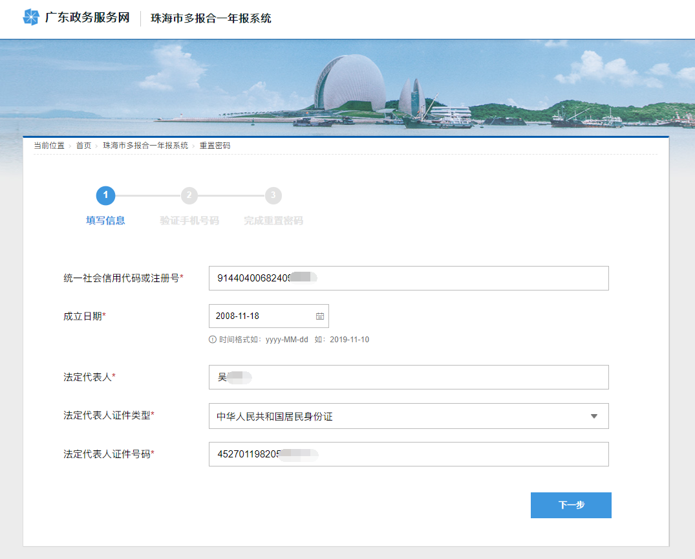Open 珠海市多报合一年报系统 breadcrumb link
This screenshot has width=695, height=559.
click(x=145, y=146)
